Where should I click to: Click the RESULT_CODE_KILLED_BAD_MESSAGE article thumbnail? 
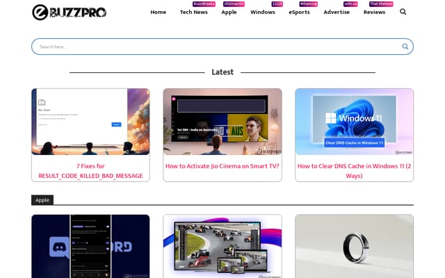(x=90, y=122)
